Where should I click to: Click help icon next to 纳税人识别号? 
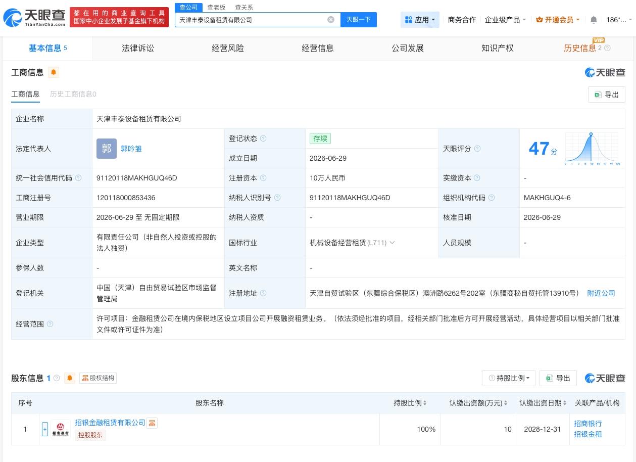(277, 198)
